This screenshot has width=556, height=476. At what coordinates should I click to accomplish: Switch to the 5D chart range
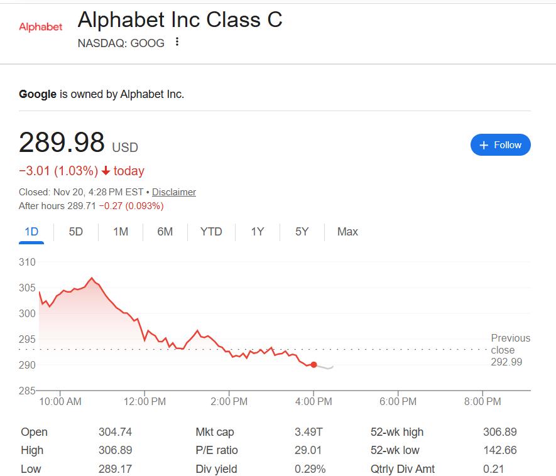[x=76, y=232]
